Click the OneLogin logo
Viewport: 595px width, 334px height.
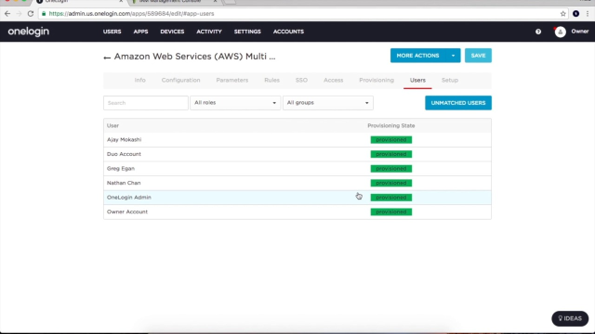point(29,32)
